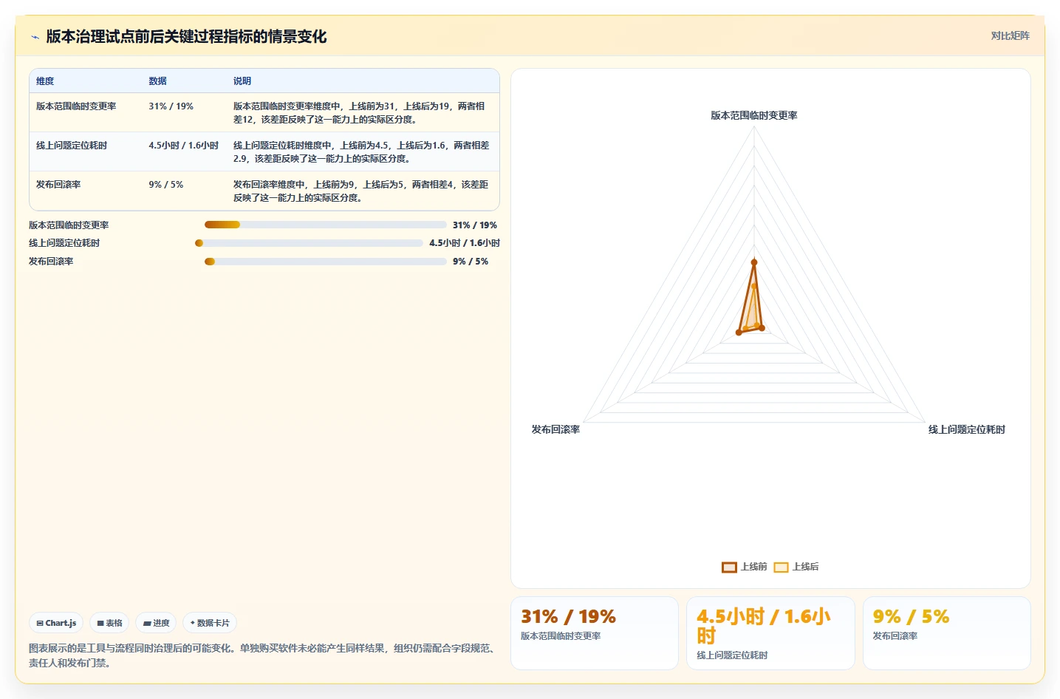Toggle the 上线后 legend swatch
Screen dimensions: 1060x699
[781, 567]
